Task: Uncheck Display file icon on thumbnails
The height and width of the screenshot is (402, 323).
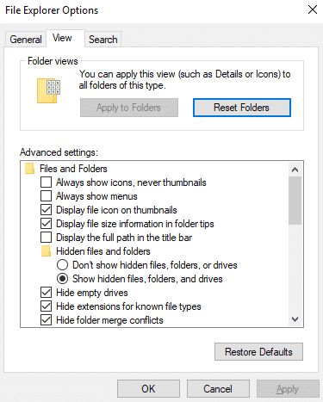Action: click(46, 210)
